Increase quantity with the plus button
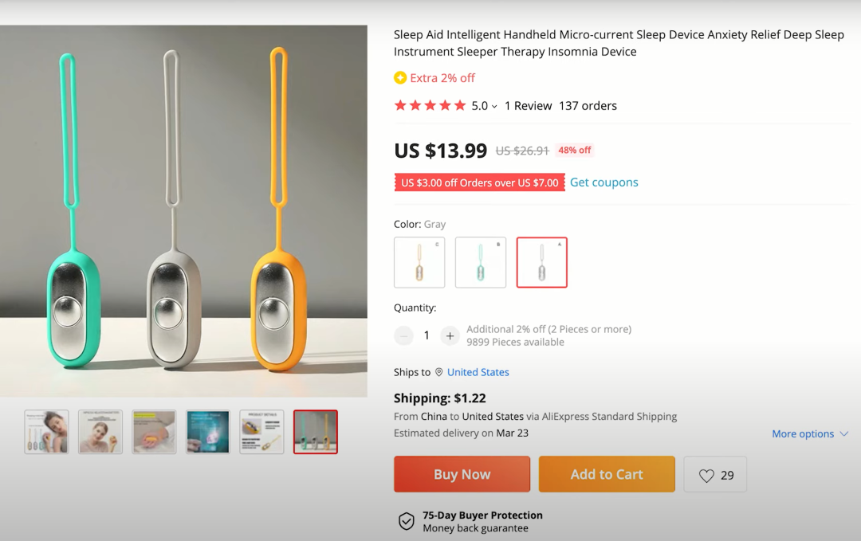861x541 pixels. point(450,335)
